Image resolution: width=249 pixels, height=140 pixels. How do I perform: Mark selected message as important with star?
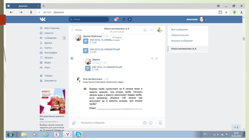click(x=157, y=58)
